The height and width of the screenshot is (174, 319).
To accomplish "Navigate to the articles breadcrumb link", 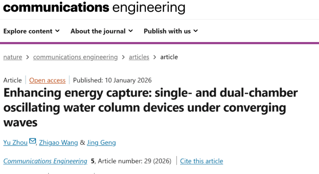I will point(139,57).
